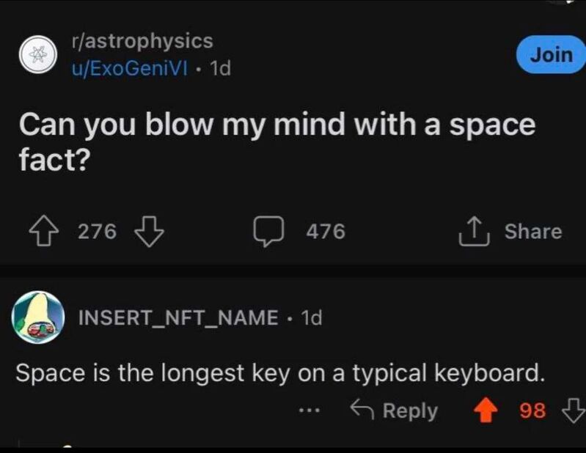This screenshot has height=453, width=586.
Task: Upvote the space fact post
Action: 44,231
